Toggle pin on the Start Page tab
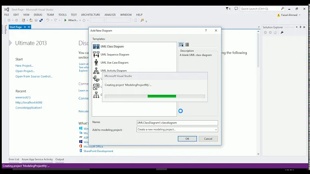Screen dimensions: 310x174 pyautogui.click(x=25, y=27)
